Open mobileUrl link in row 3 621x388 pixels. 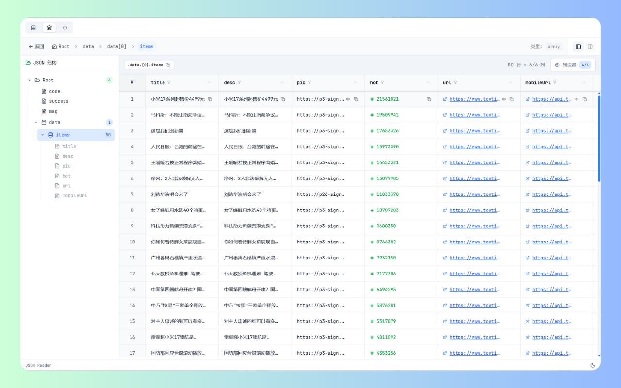coord(552,131)
